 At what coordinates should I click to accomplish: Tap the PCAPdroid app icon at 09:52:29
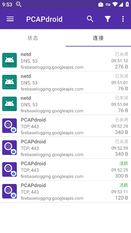(x=10, y=126)
